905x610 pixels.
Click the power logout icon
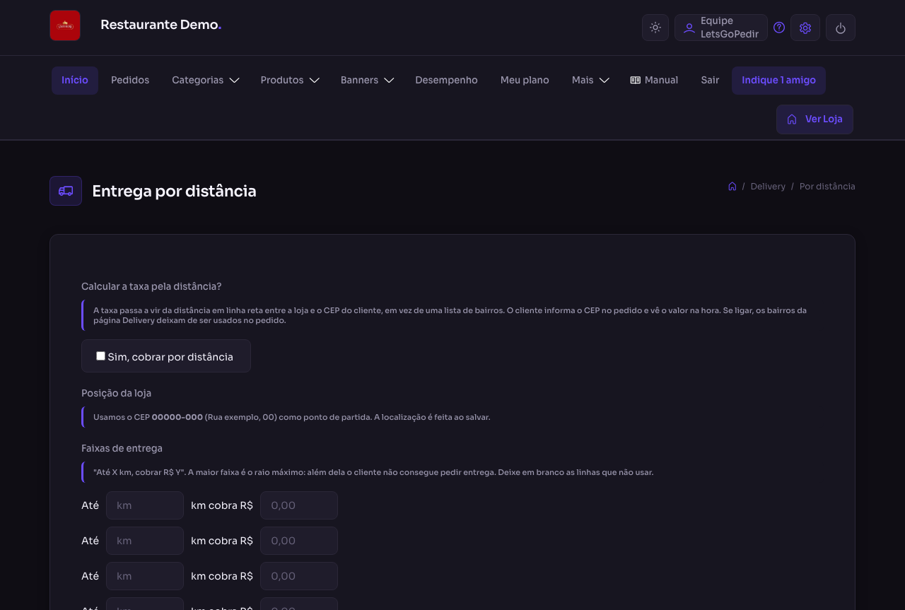pos(841,28)
